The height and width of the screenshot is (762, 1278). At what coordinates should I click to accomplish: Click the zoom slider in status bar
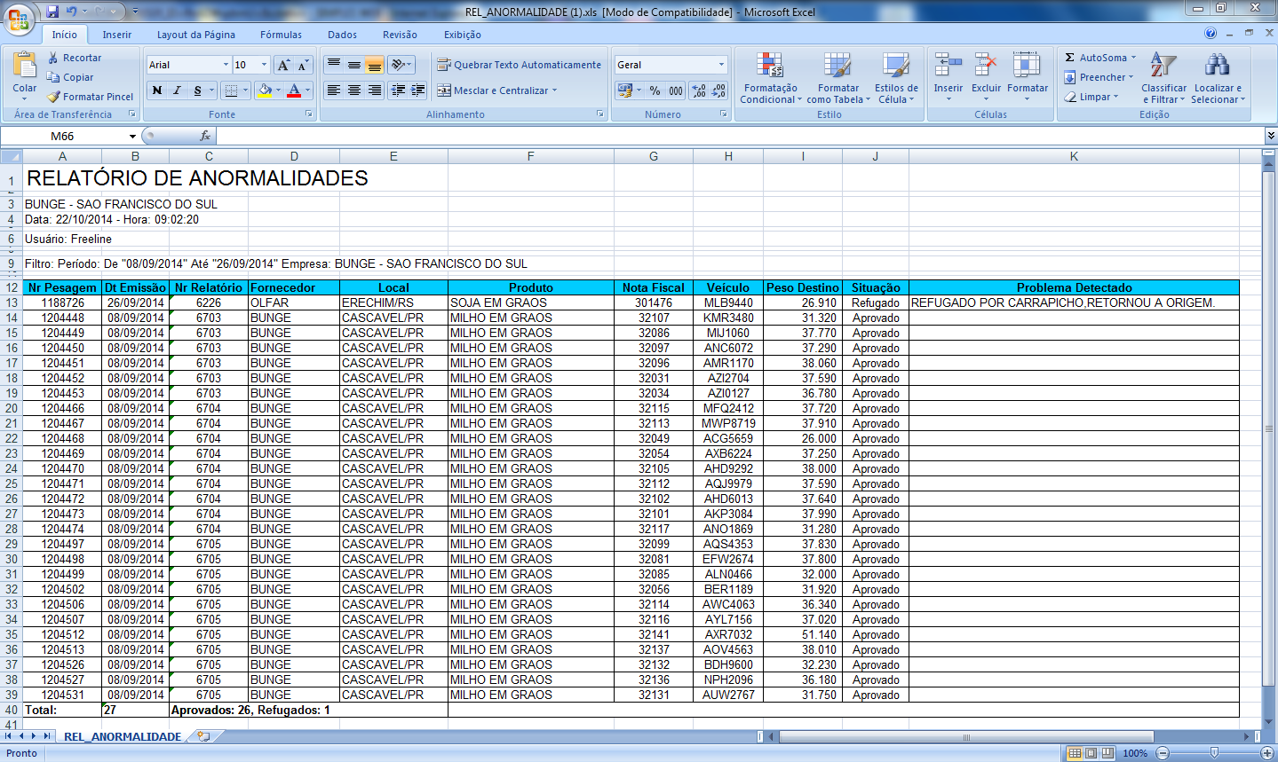[x=1214, y=753]
